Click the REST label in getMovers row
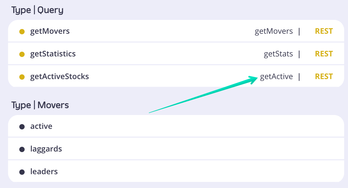Screen dimensions: 348x188 pos(324,31)
